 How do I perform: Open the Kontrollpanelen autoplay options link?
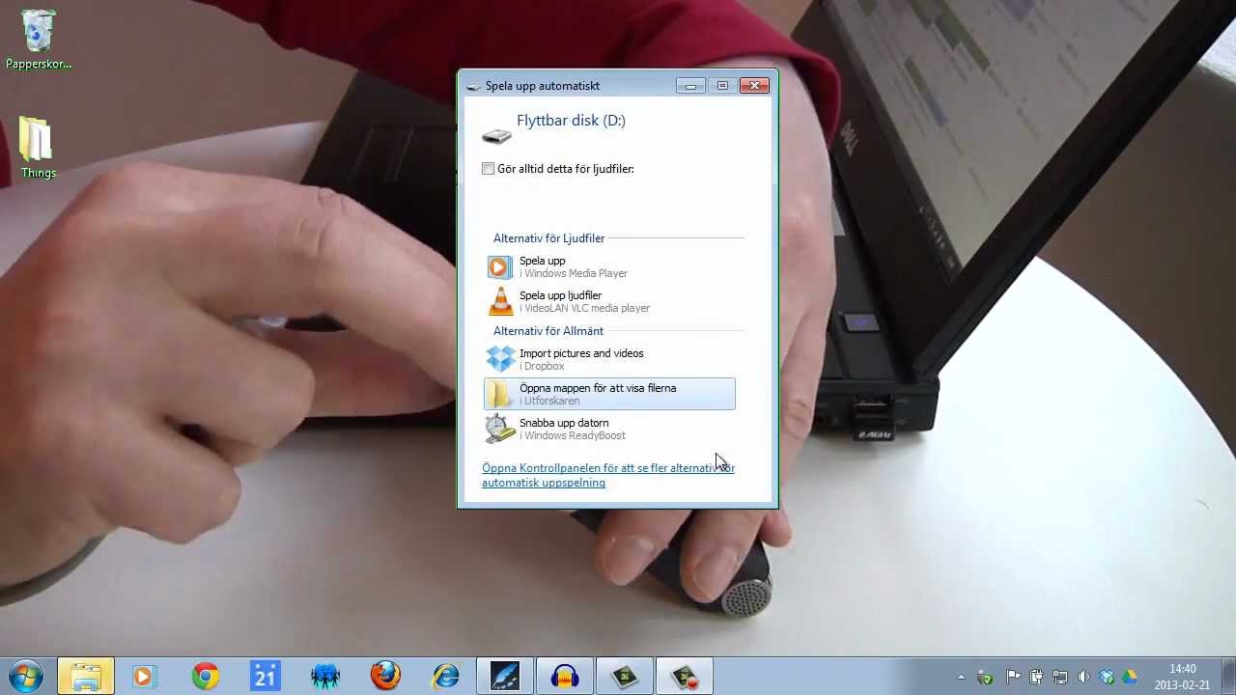(x=608, y=475)
